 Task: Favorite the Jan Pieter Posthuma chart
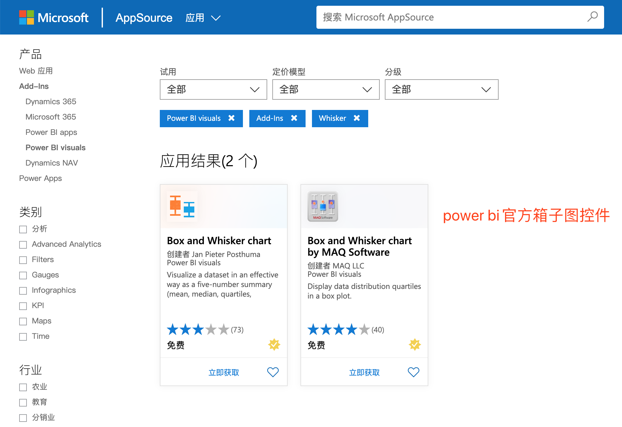point(273,372)
